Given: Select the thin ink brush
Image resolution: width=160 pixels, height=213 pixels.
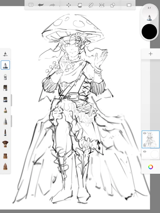Looking at the screenshot, I should 5,132.
